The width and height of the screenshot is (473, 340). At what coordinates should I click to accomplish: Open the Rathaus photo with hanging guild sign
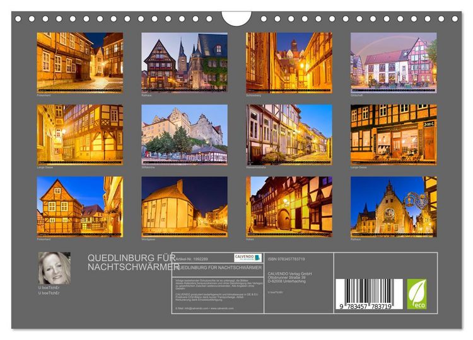[394, 207]
